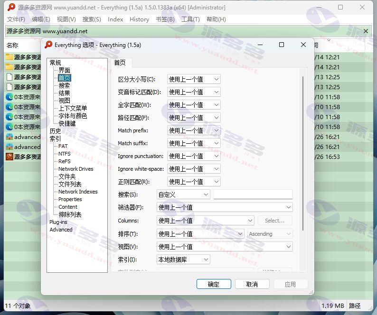The height and width of the screenshot is (315, 377).
Task: Select 快捷键 in the options tree
Action: [x=67, y=123]
